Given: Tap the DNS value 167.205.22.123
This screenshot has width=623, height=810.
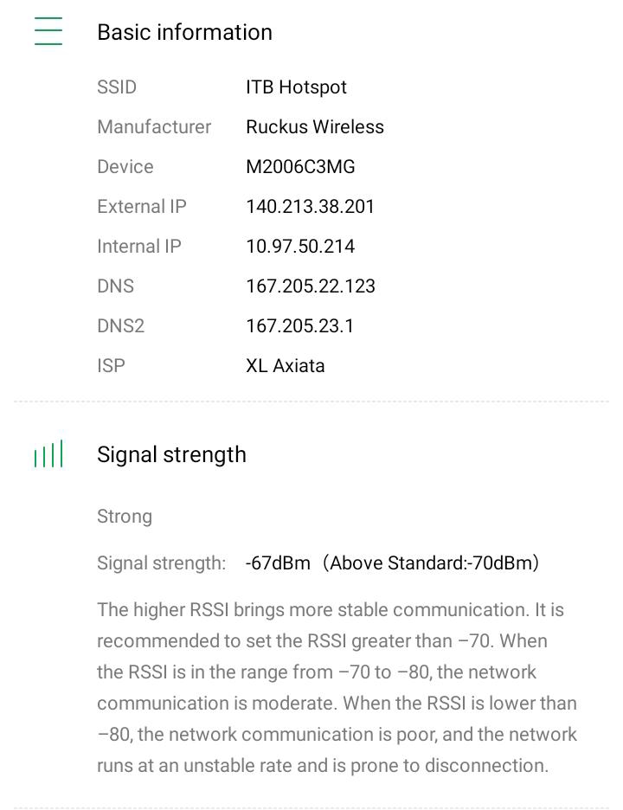Looking at the screenshot, I should [x=311, y=286].
